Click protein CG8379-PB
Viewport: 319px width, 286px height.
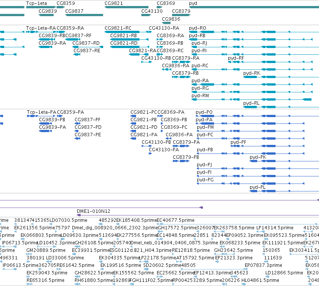coord(186,157)
